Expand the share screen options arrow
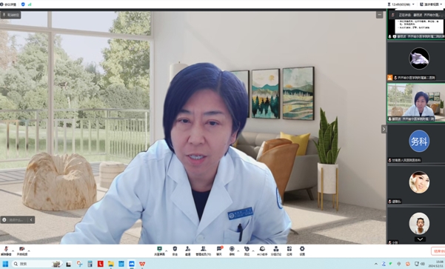Viewport: 445px width, 269px height. [x=167, y=250]
